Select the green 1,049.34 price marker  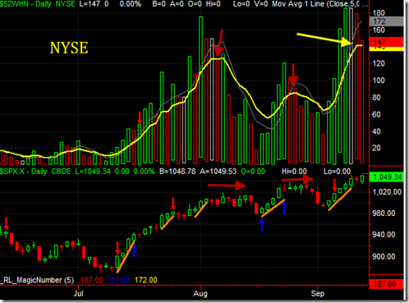tap(386, 177)
